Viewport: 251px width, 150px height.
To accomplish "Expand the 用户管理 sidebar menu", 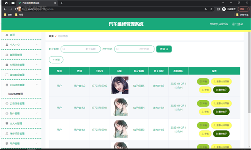I will click(x=21, y=143).
